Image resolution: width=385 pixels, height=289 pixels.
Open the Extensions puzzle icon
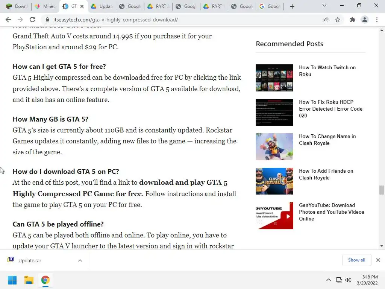click(353, 20)
